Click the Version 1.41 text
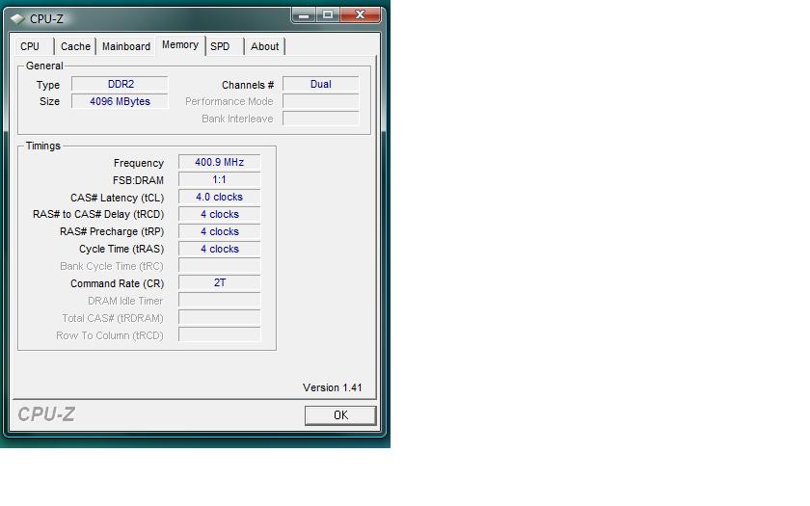Image resolution: width=810 pixels, height=506 pixels. click(332, 387)
